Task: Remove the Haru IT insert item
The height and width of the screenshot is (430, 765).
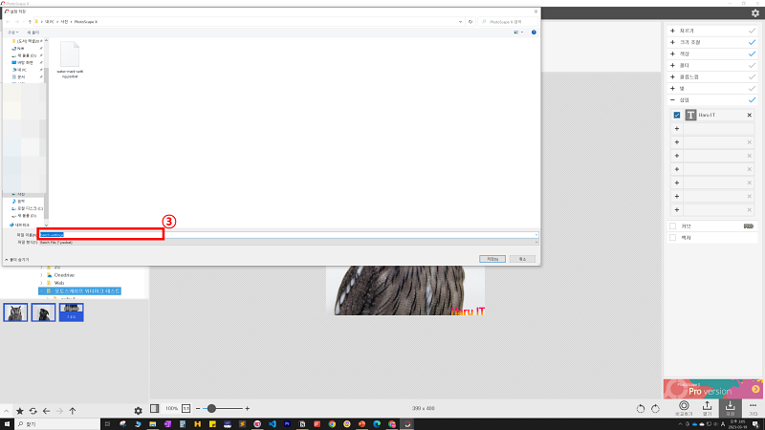Action: (x=750, y=115)
